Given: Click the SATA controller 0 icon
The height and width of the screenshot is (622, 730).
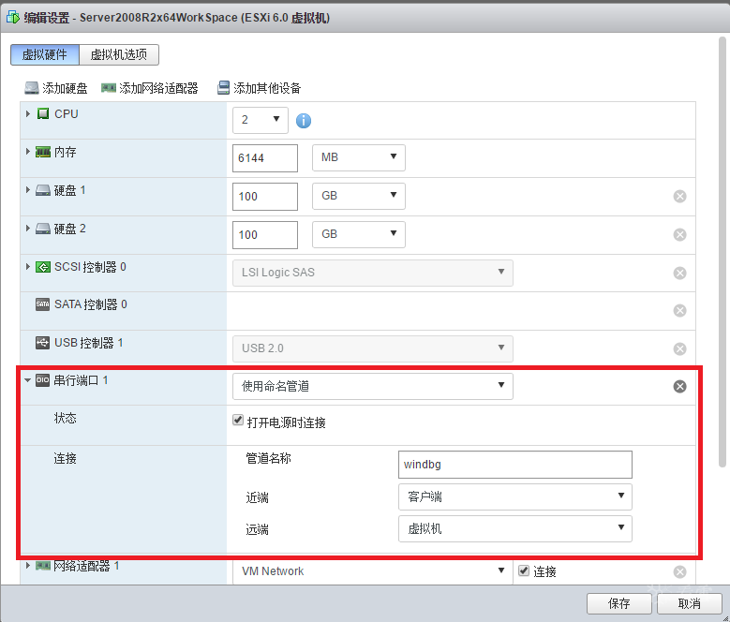Looking at the screenshot, I should pyautogui.click(x=43, y=304).
